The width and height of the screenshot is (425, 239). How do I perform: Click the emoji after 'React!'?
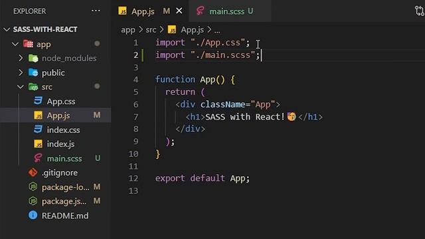click(292, 117)
